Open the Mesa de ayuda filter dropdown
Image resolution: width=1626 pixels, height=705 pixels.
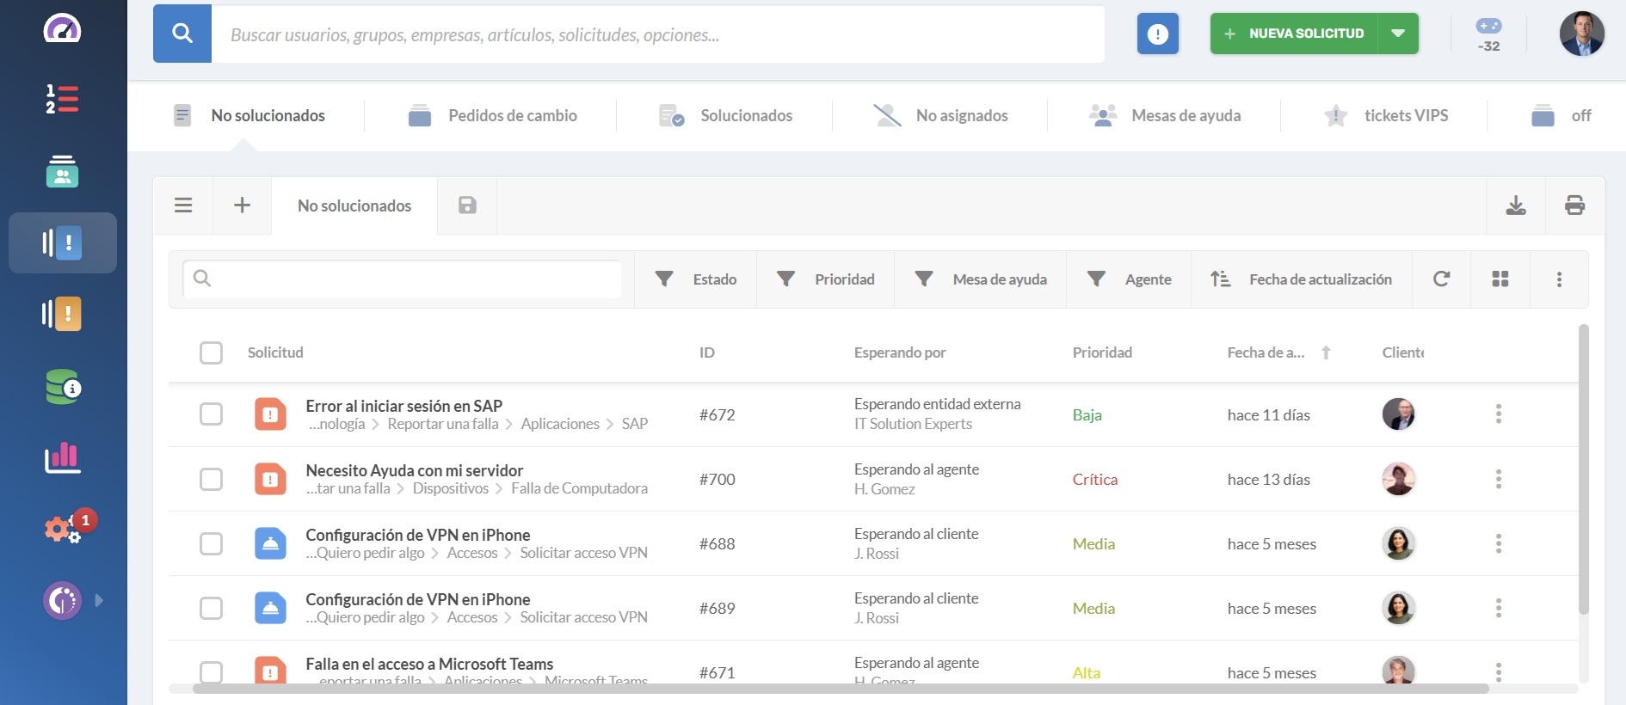(x=980, y=279)
